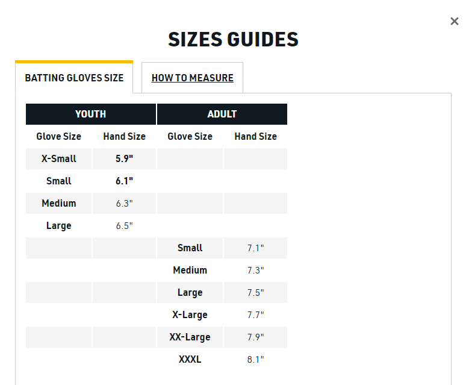The height and width of the screenshot is (385, 463).
Task: Click the Sizes Guides heading
Action: [x=233, y=39]
